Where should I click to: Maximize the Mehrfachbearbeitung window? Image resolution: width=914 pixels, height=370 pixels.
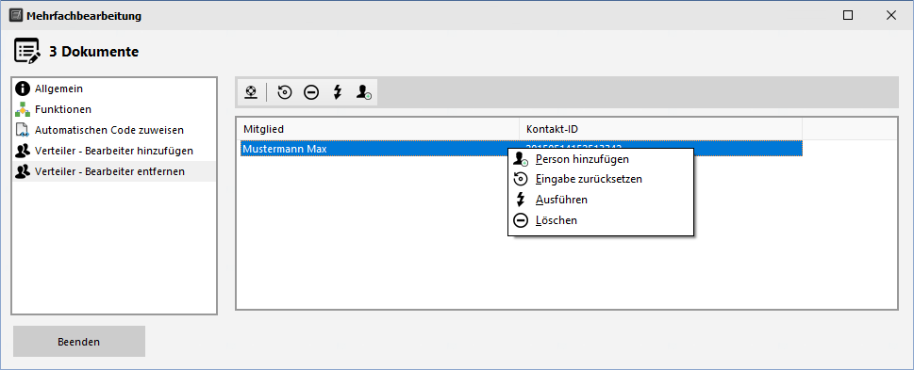[848, 16]
